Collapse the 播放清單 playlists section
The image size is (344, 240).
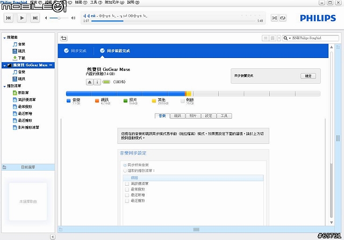4,86
